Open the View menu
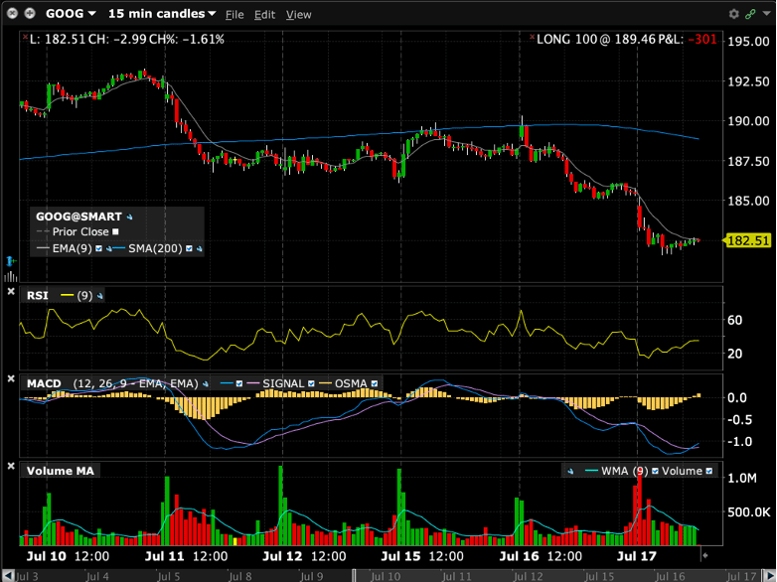This screenshot has height=582, width=777. (298, 15)
